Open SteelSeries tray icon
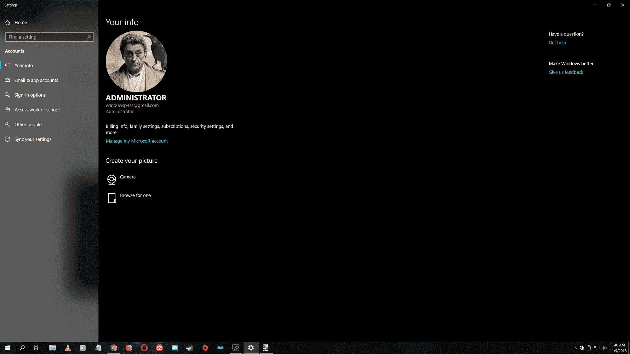630x354 pixels. coord(582,348)
